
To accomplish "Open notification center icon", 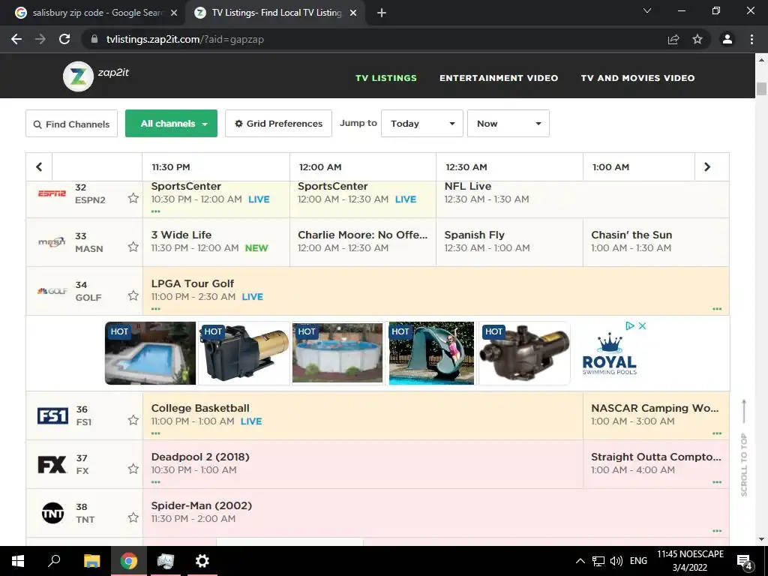I will pyautogui.click(x=744, y=562).
